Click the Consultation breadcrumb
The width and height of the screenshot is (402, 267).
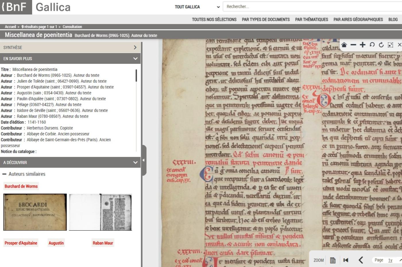[x=72, y=27]
